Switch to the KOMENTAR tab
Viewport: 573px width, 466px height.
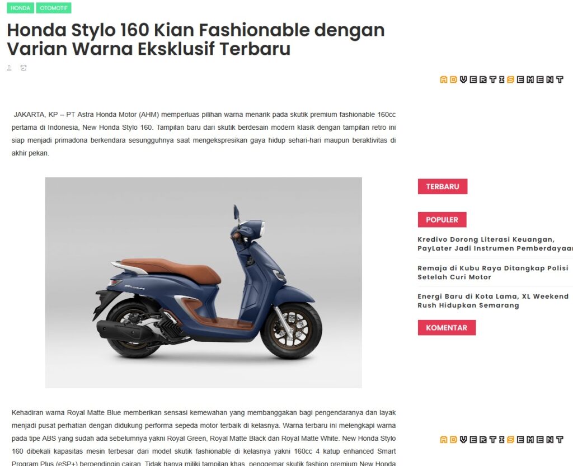pyautogui.click(x=447, y=328)
